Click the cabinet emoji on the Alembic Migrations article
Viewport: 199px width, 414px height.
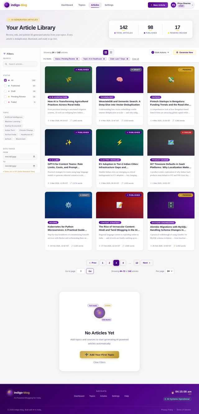[x=171, y=205]
